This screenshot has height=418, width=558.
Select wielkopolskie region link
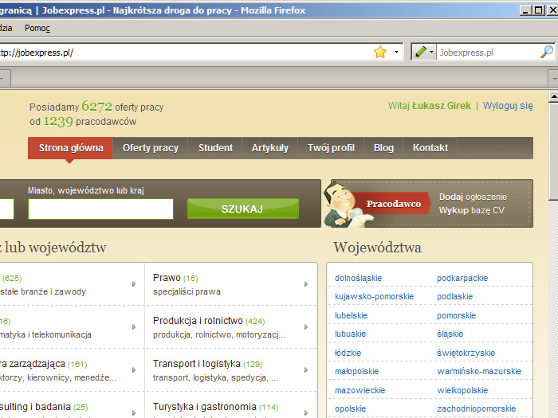[x=462, y=390]
